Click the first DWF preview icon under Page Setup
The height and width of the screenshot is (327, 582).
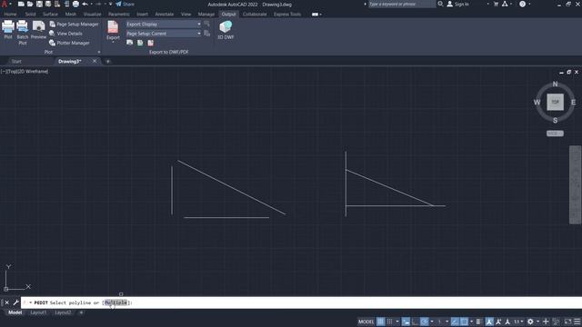point(129,43)
